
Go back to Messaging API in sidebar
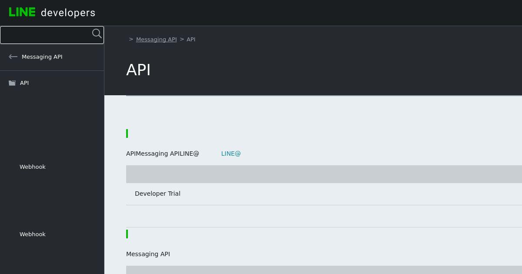[42, 57]
